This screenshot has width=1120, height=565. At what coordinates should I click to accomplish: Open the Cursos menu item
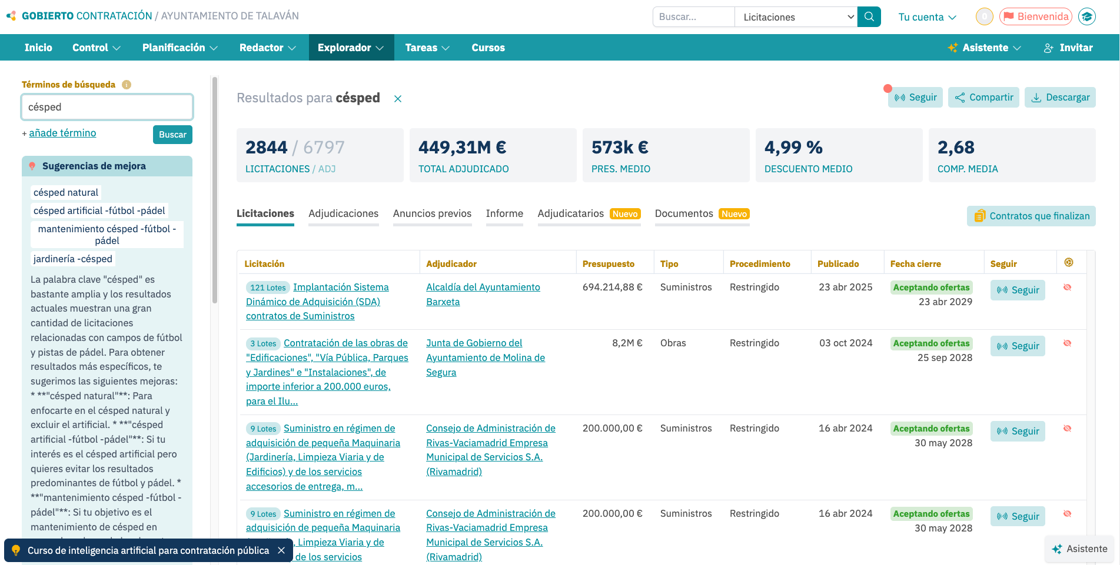point(488,48)
